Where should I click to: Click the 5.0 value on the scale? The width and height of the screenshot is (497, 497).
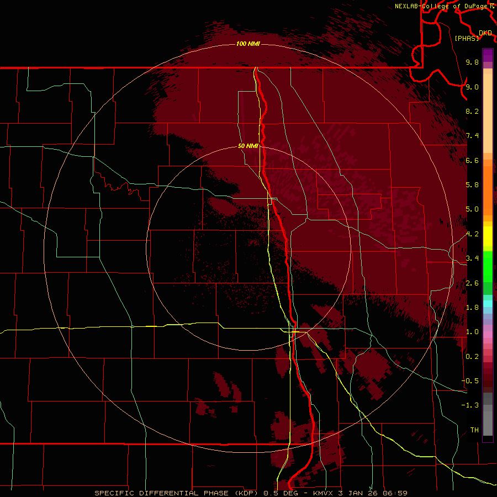472,209
